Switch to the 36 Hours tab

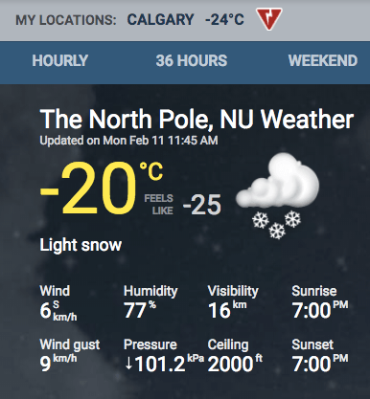pyautogui.click(x=192, y=60)
